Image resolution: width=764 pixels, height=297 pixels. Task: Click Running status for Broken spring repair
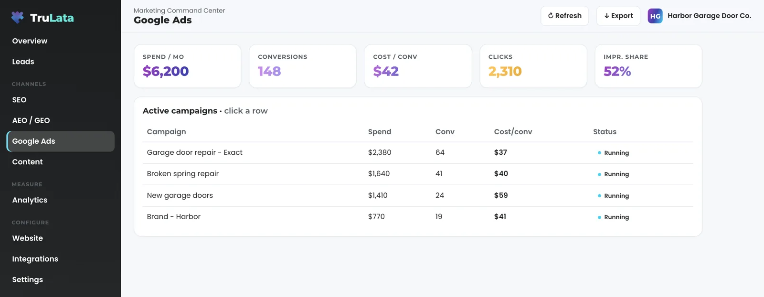(x=613, y=174)
